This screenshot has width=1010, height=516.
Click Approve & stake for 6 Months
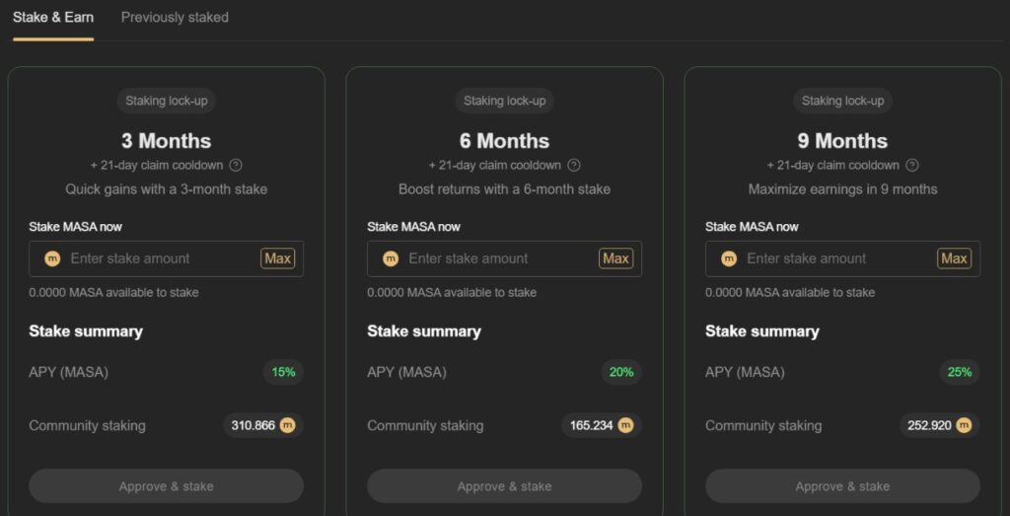(x=504, y=486)
